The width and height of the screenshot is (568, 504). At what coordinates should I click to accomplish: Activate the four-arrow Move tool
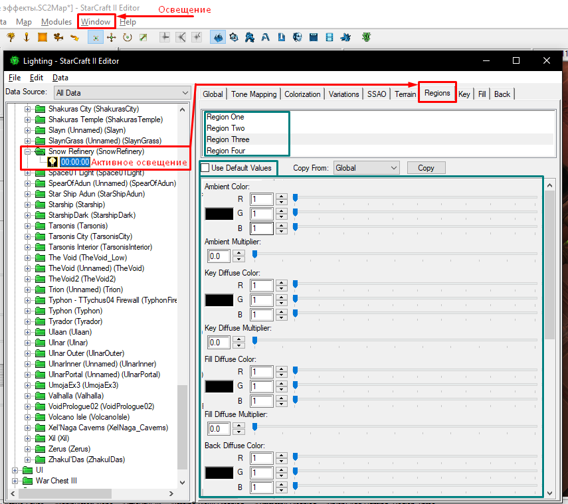coord(111,37)
